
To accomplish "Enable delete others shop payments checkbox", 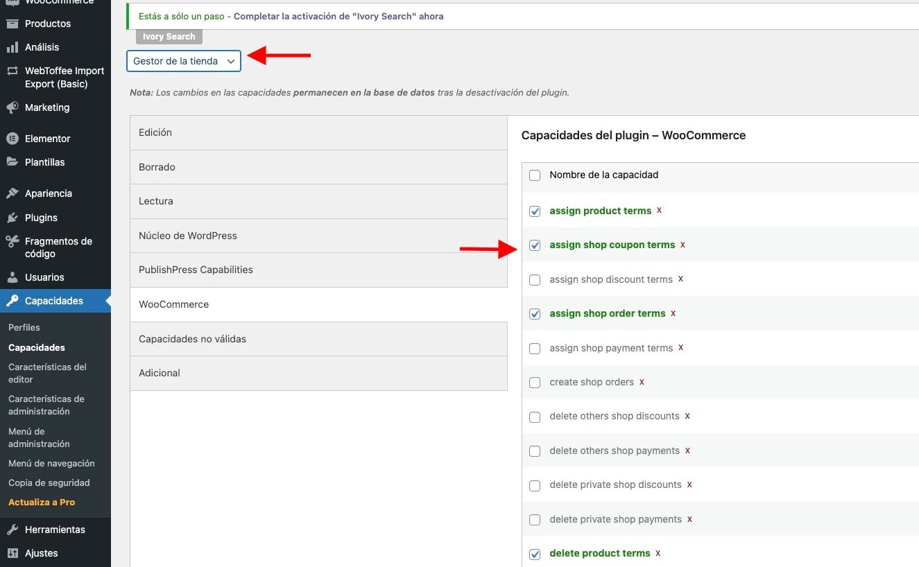I will [x=535, y=451].
